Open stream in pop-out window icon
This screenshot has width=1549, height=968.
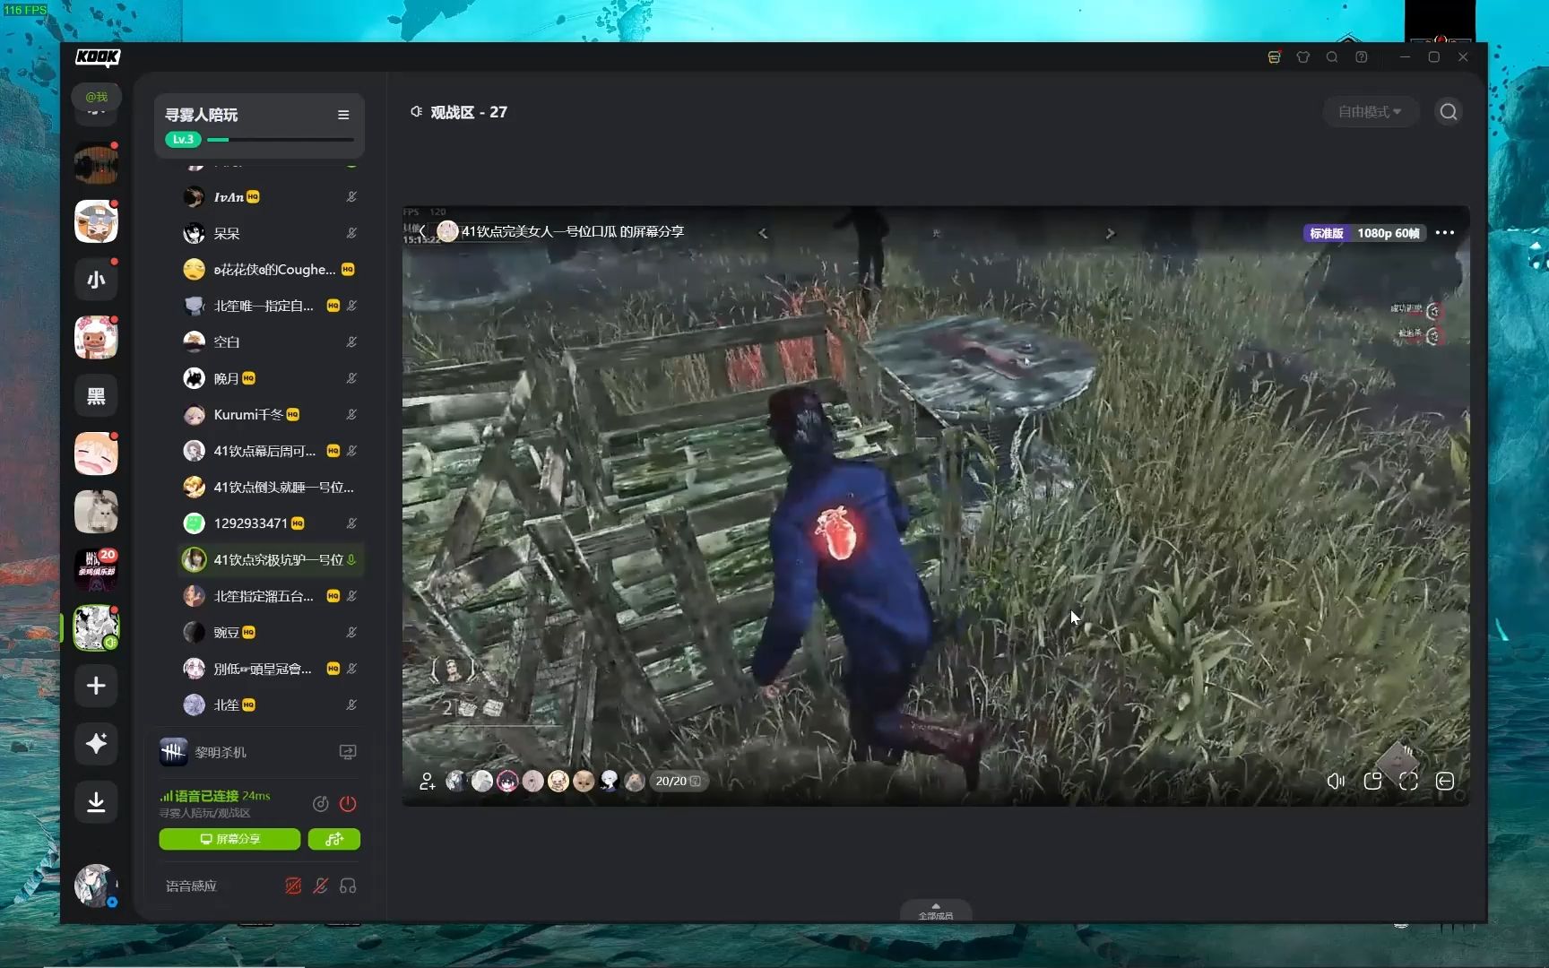click(x=1372, y=782)
